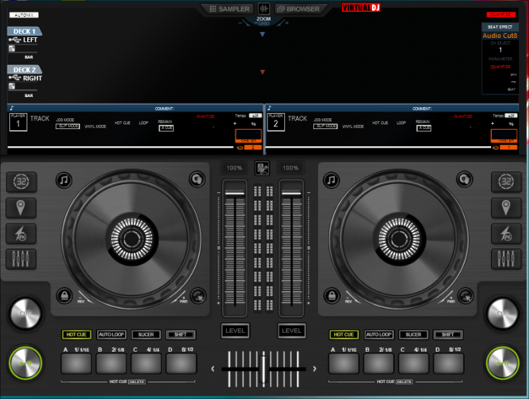
Task: Click the left deck tempo slider
Action: (x=235, y=248)
